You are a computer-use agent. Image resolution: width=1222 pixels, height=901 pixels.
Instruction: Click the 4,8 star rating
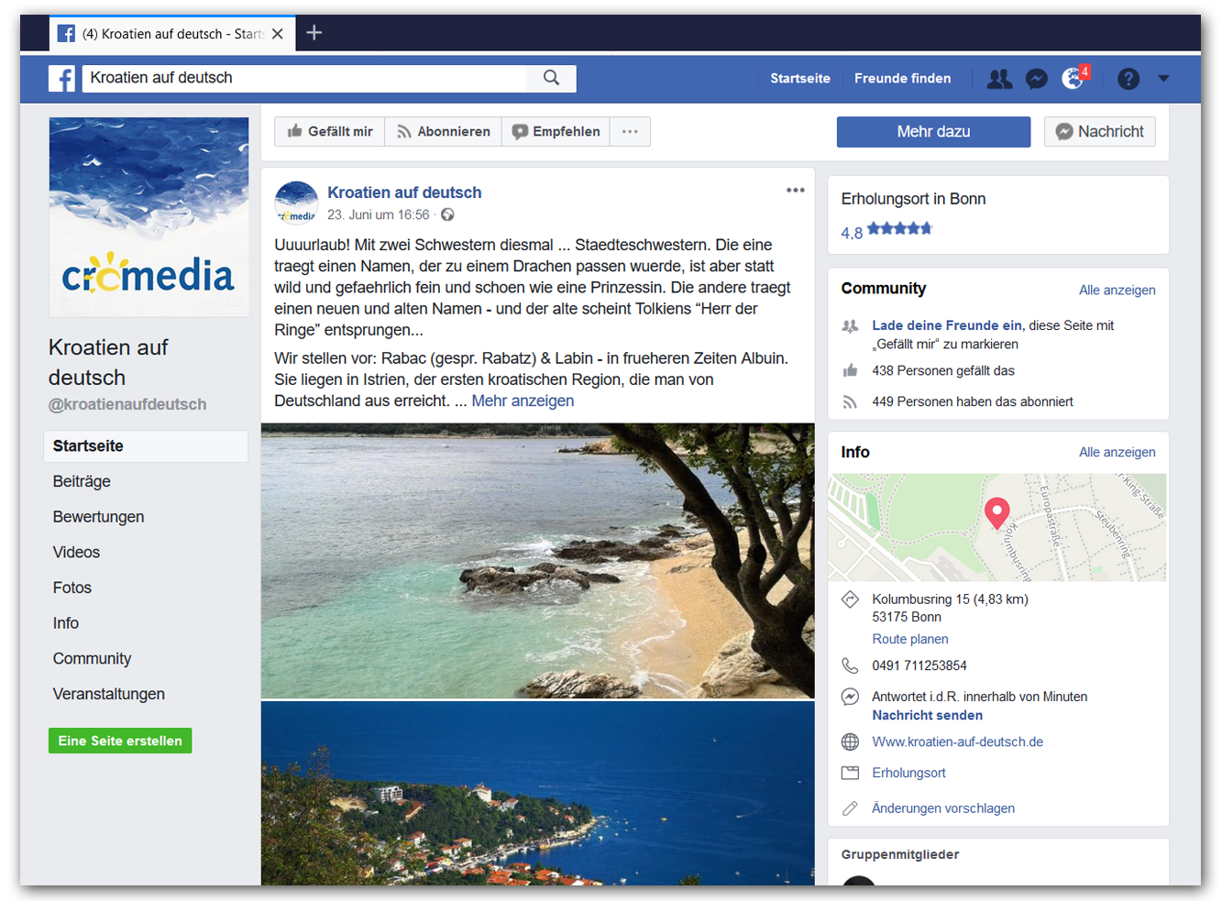[886, 231]
